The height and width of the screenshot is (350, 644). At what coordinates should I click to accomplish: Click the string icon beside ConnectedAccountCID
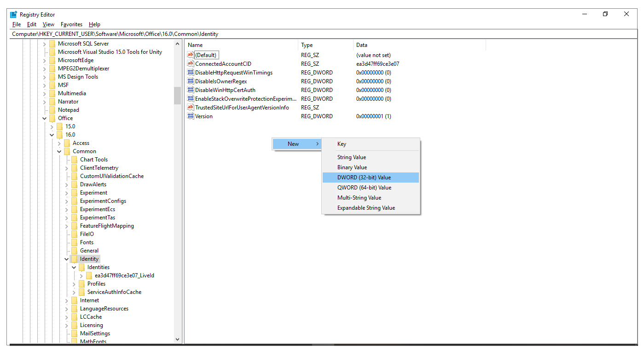tap(191, 63)
